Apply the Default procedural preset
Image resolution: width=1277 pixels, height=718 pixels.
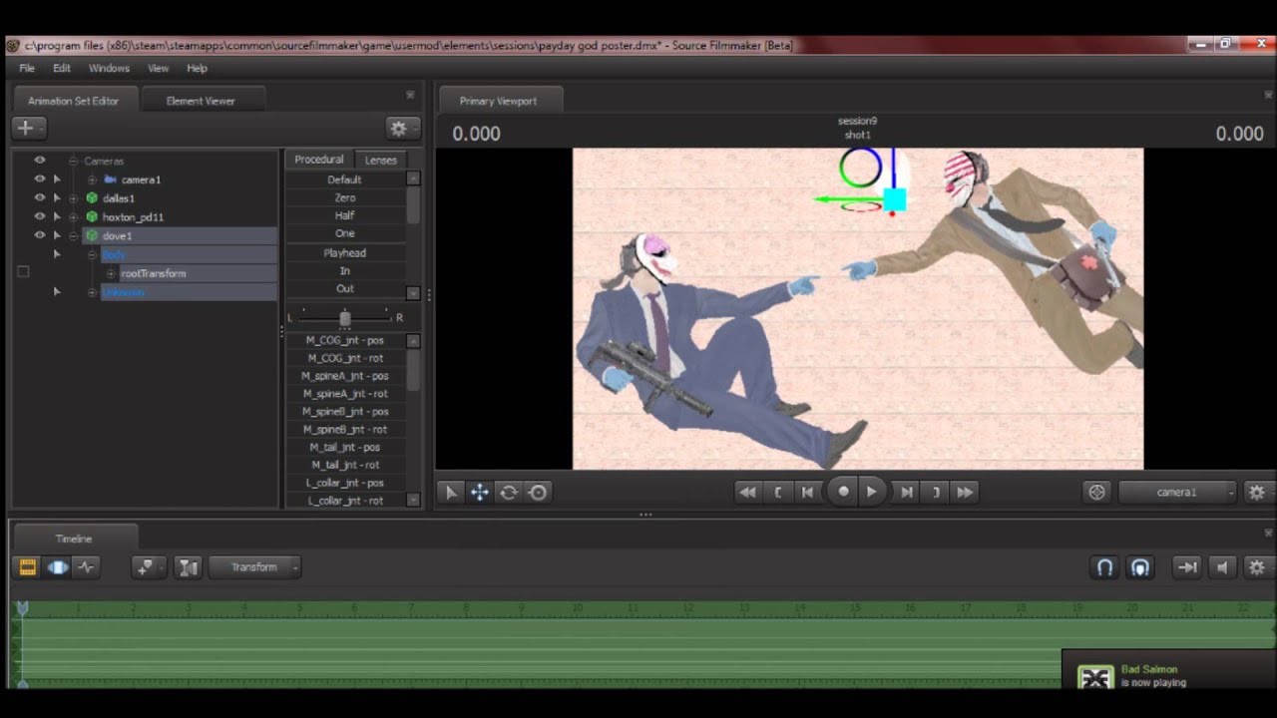[344, 179]
